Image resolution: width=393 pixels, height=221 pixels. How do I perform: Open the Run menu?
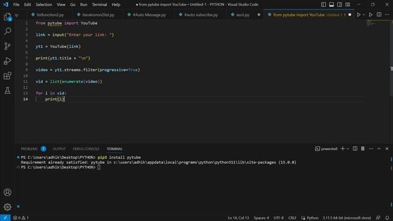tap(84, 4)
